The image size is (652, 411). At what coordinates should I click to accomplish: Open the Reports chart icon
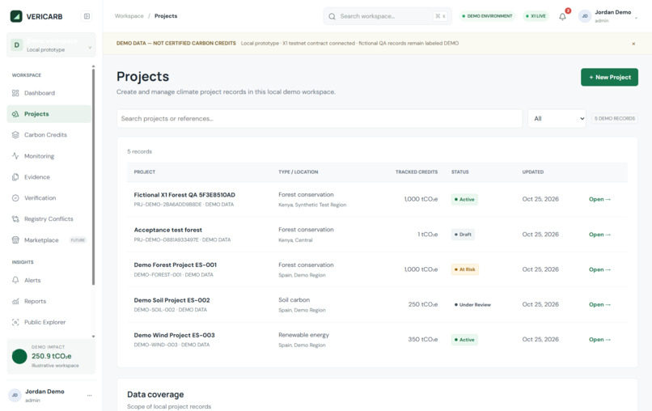[x=15, y=301]
